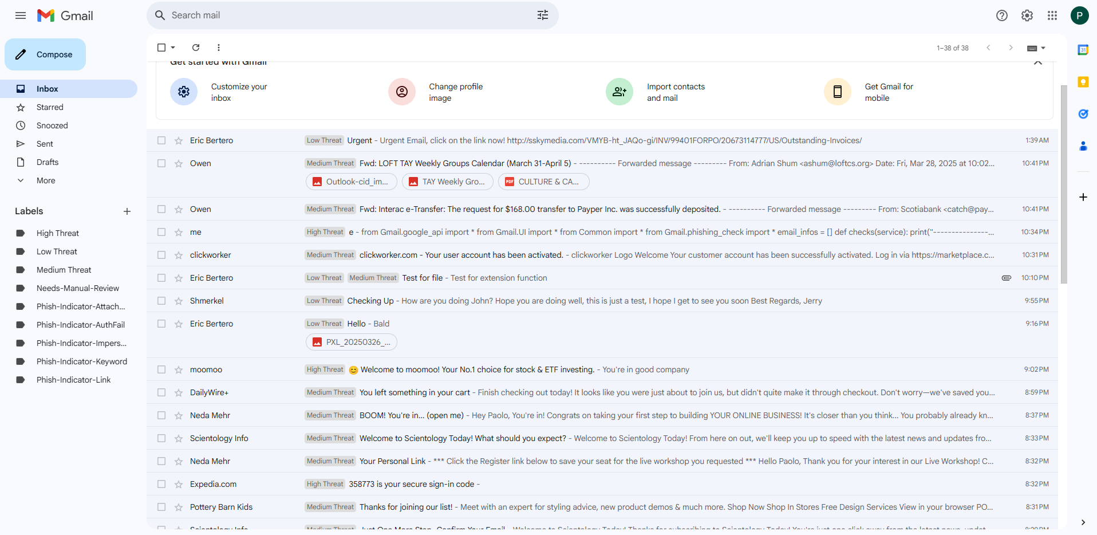
Task: Open Google Keep side panel icon
Action: point(1083,82)
